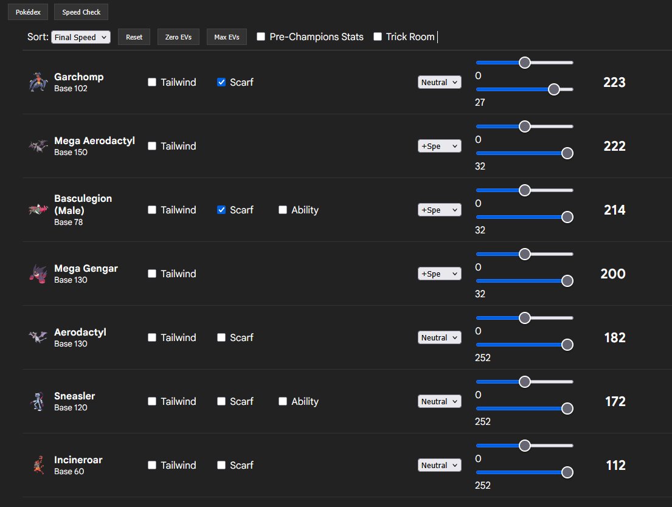Click Mega Gengar EV slider at 32
672x507 pixels.
[567, 281]
